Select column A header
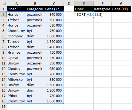 [16, 4]
